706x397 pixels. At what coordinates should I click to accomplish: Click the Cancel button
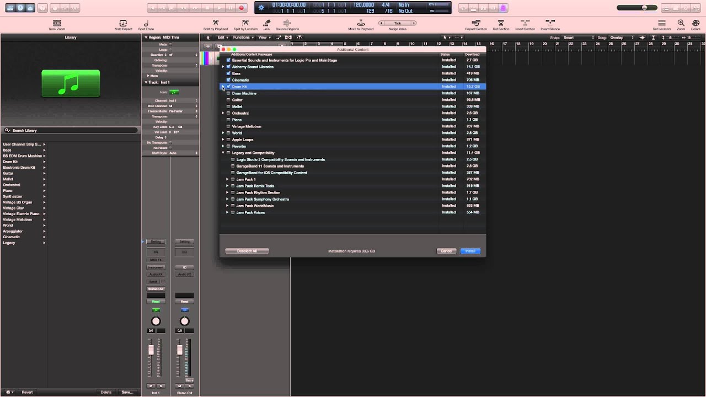[x=446, y=251]
